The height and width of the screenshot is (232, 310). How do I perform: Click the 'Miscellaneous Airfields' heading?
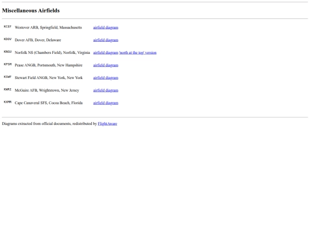[x=31, y=10]
